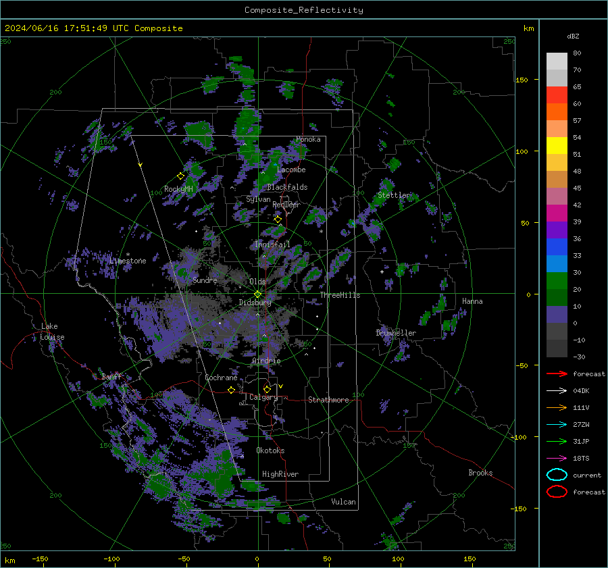The height and width of the screenshot is (568, 608).
Task: Click the 111V legend label
Action: (x=581, y=407)
